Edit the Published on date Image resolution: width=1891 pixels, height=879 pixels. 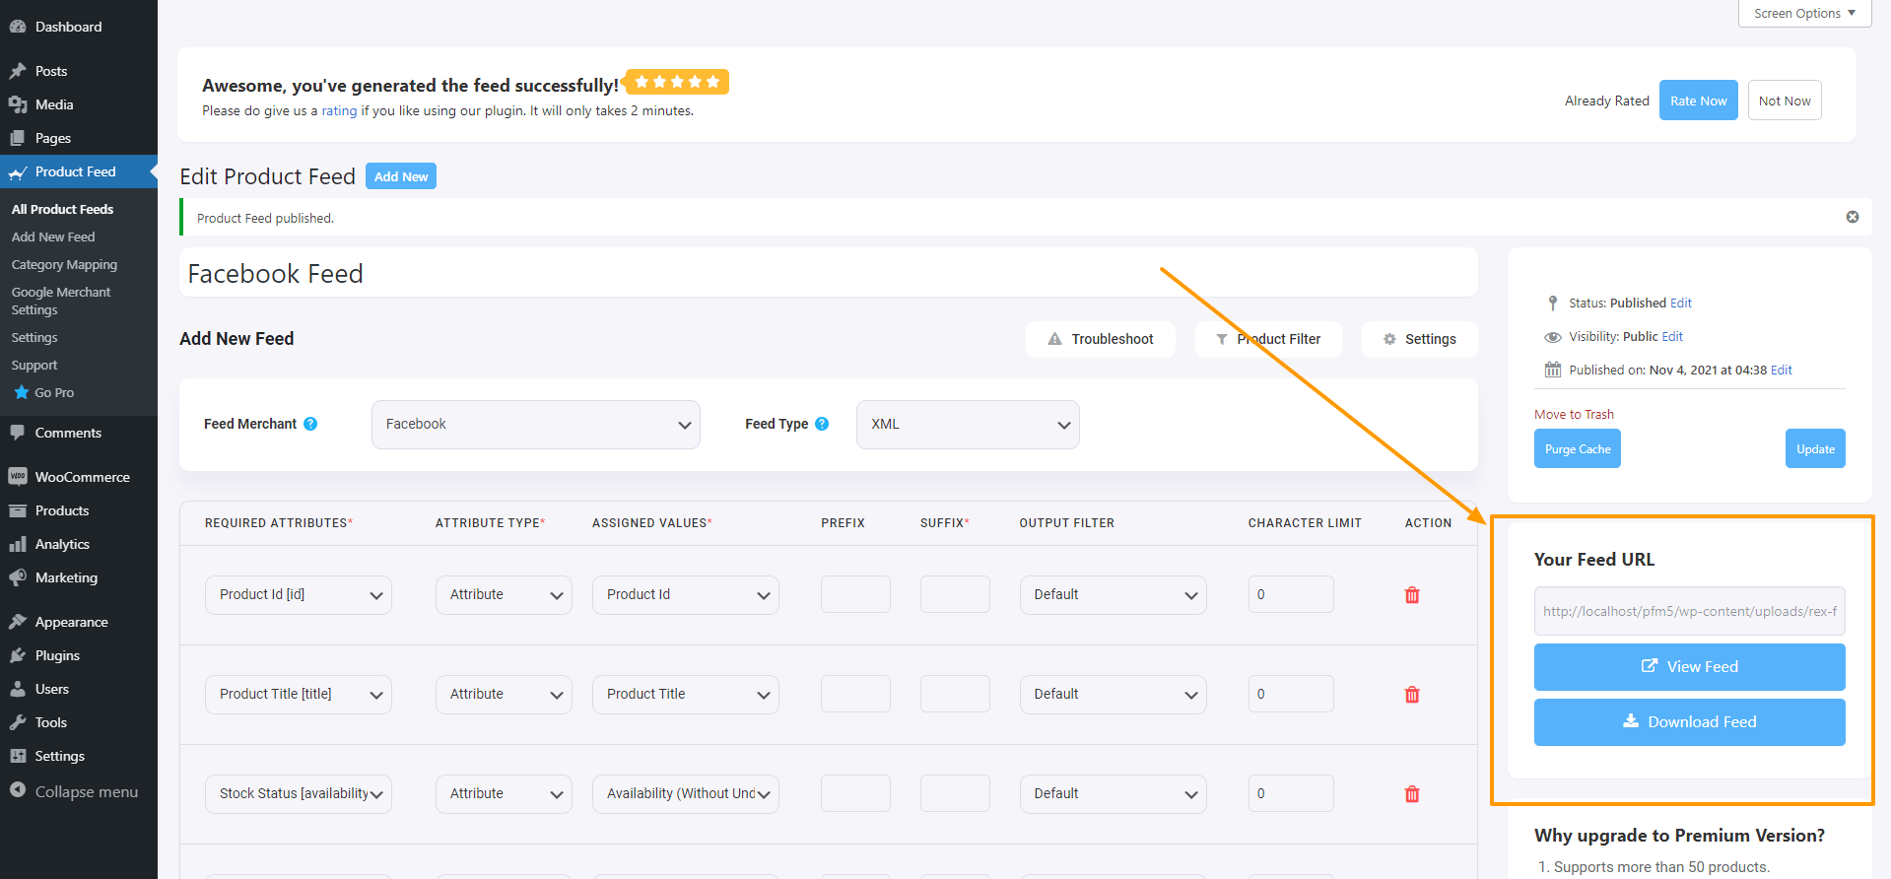1782,370
